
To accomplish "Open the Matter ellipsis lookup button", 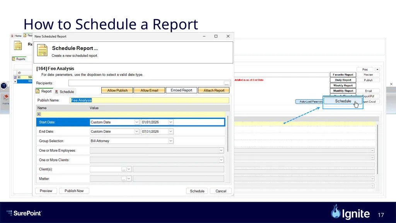I will [123, 179].
